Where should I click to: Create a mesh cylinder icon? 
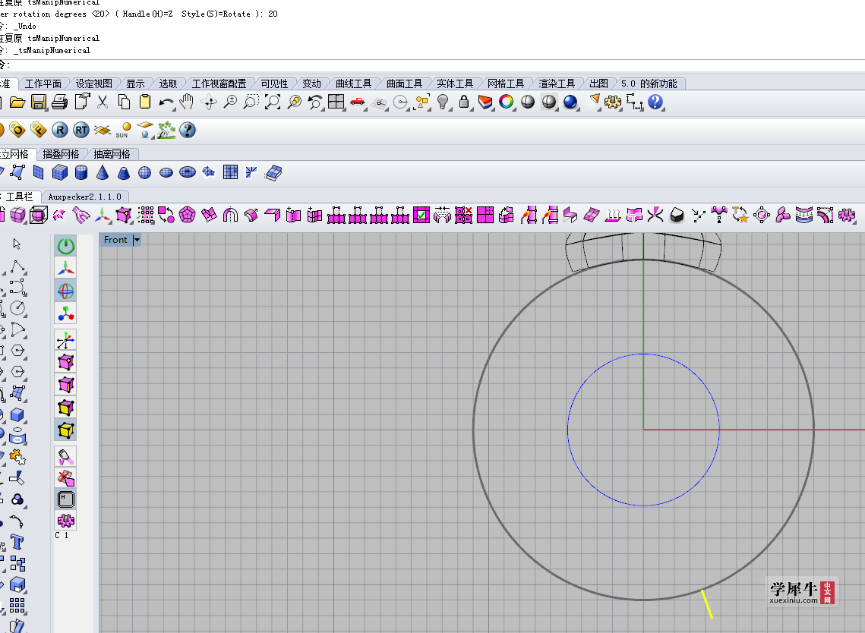[81, 173]
